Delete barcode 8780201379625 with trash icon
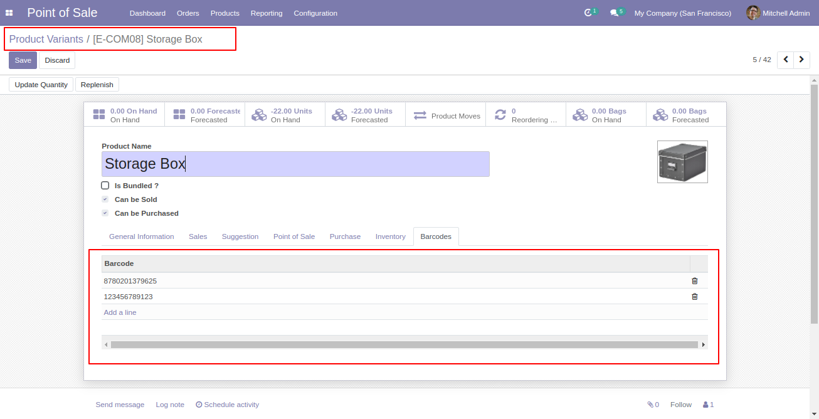 (694, 281)
